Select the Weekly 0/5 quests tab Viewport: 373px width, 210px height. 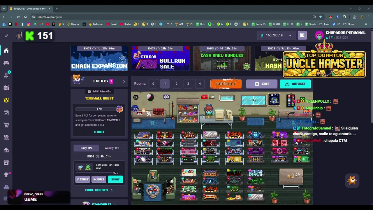(x=112, y=148)
